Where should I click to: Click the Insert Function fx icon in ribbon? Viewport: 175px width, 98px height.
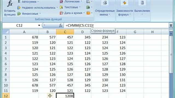(x=10, y=4)
